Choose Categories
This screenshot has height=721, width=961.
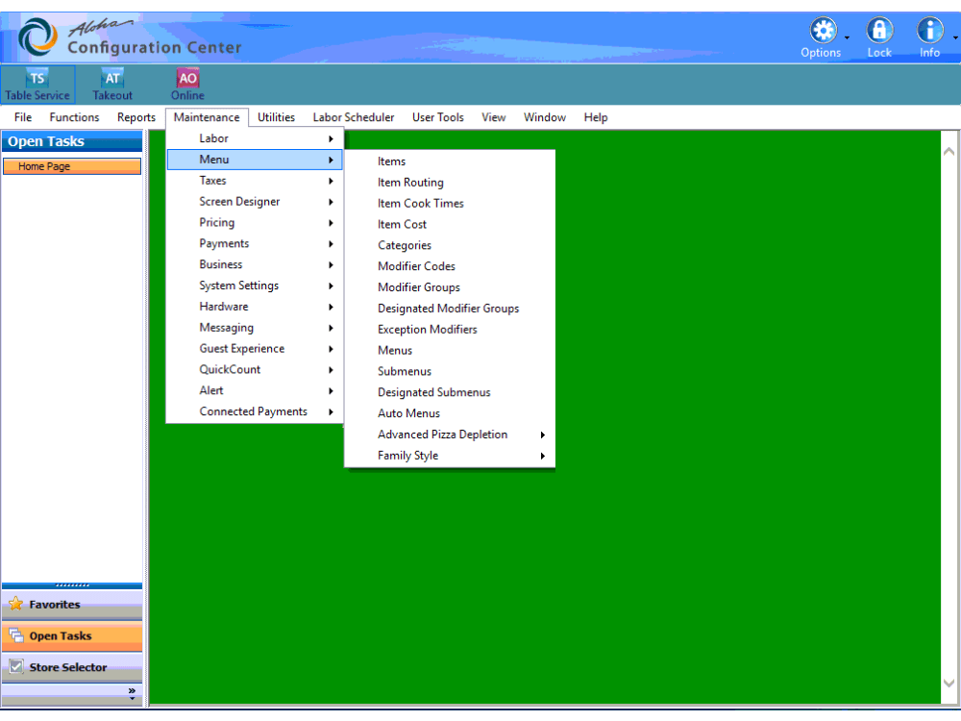click(450, 245)
